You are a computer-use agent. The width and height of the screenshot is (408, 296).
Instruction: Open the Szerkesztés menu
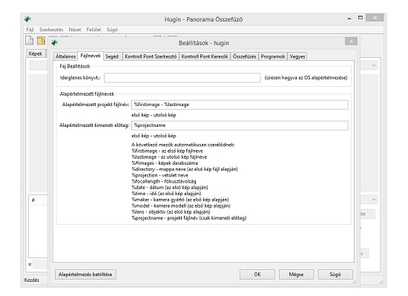click(x=51, y=30)
